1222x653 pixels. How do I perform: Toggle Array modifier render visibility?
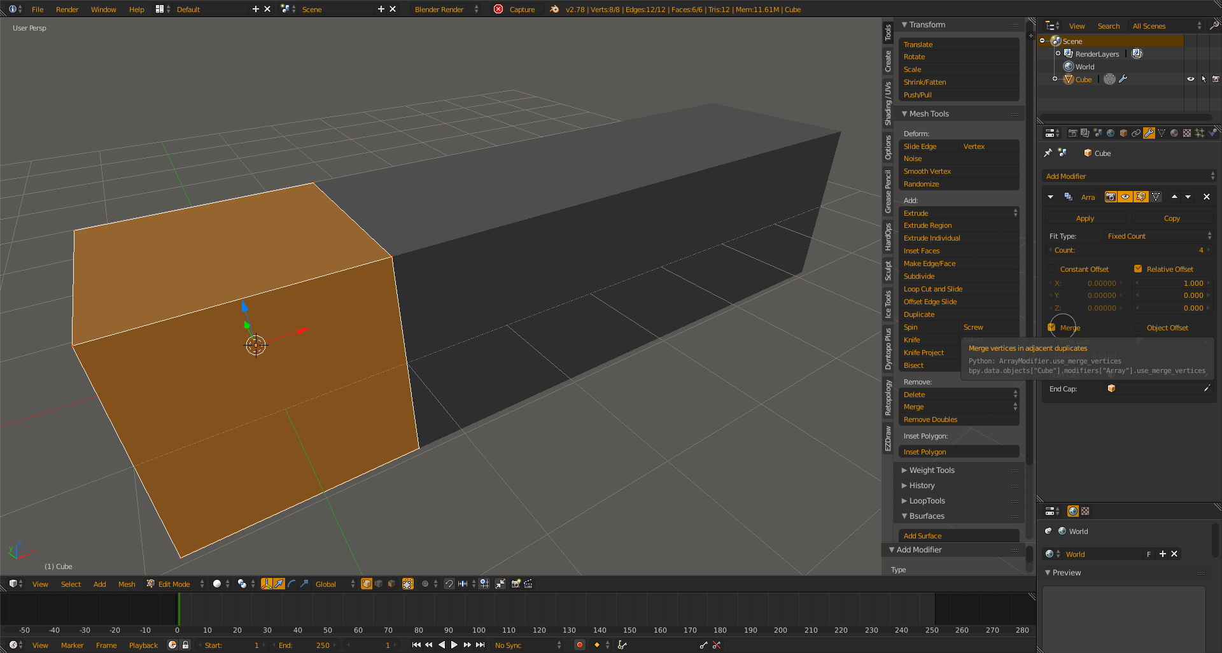pyautogui.click(x=1110, y=197)
